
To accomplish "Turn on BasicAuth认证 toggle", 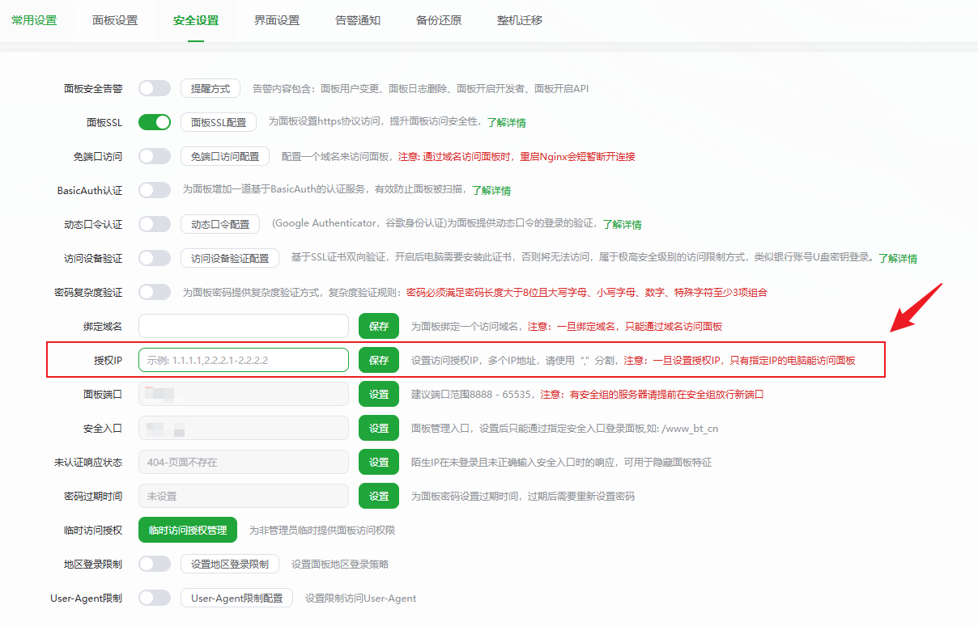I will point(155,190).
